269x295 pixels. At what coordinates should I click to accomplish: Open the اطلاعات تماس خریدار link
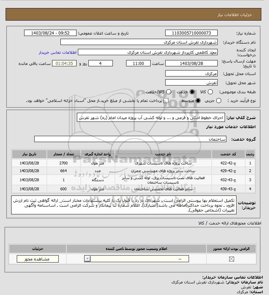coord(58,52)
